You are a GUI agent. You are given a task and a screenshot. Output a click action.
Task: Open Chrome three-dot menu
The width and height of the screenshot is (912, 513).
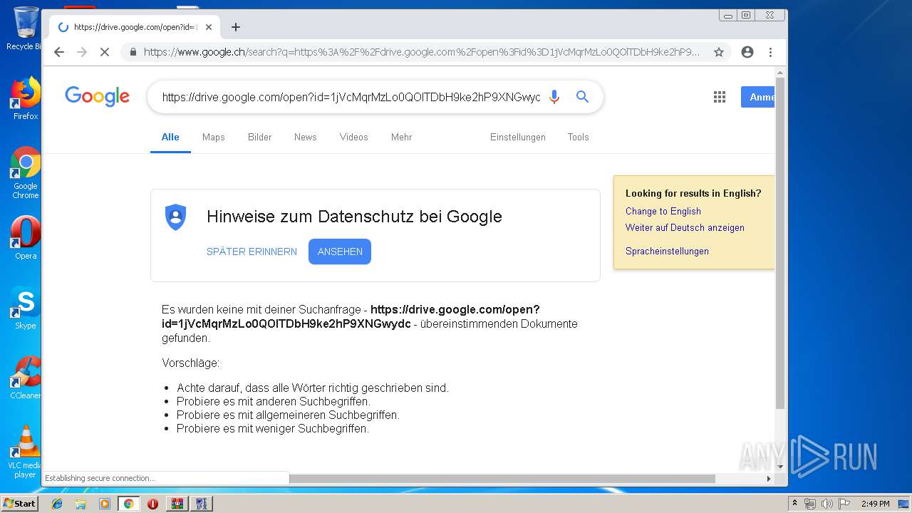coord(770,52)
